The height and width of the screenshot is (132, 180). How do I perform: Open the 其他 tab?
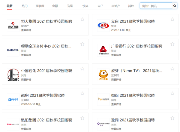(x=131, y=6)
